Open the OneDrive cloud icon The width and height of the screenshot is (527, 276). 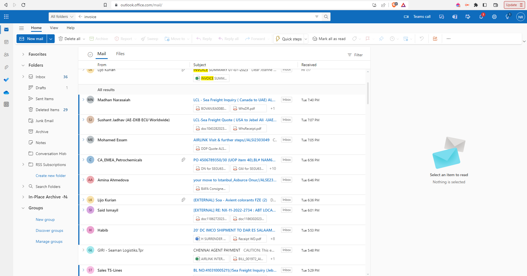(6, 92)
